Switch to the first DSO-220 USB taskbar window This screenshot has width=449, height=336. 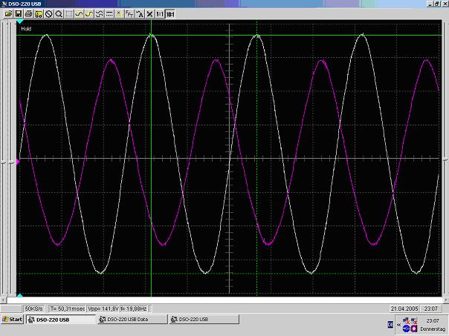[x=61, y=320]
